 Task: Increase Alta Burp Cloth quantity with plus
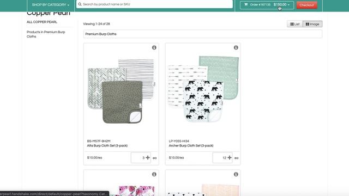(x=148, y=157)
